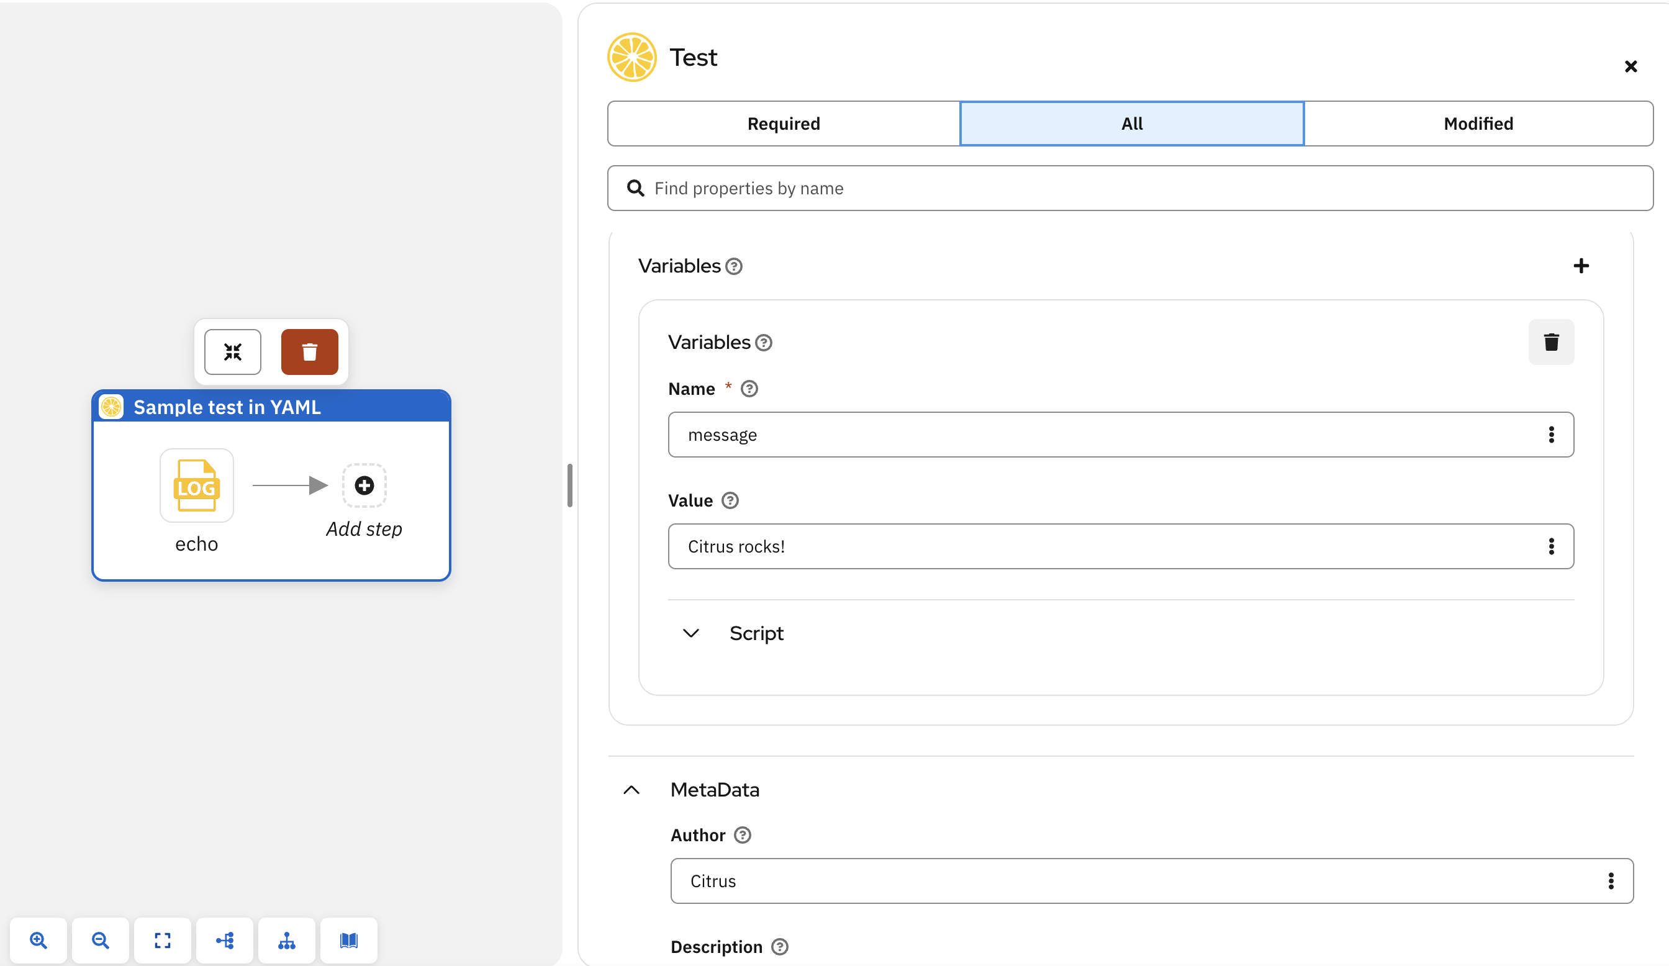This screenshot has width=1669, height=966.
Task: Close the Test properties panel
Action: click(x=1631, y=66)
